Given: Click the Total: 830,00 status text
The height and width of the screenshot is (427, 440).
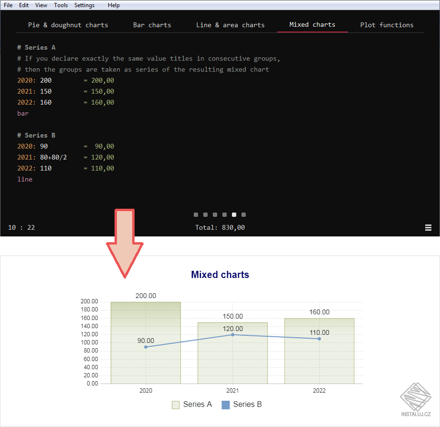Looking at the screenshot, I should (x=220, y=227).
